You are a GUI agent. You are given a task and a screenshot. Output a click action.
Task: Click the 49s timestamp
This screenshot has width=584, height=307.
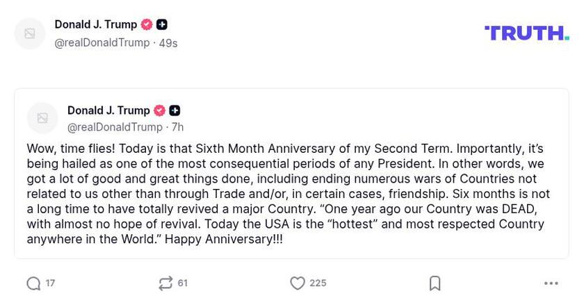point(168,43)
